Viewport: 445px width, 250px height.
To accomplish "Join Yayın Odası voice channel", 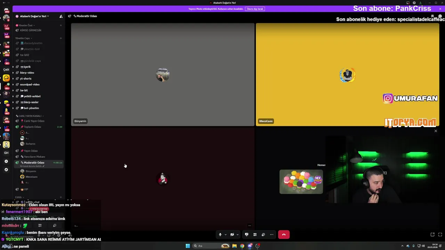I will [x=39, y=151].
